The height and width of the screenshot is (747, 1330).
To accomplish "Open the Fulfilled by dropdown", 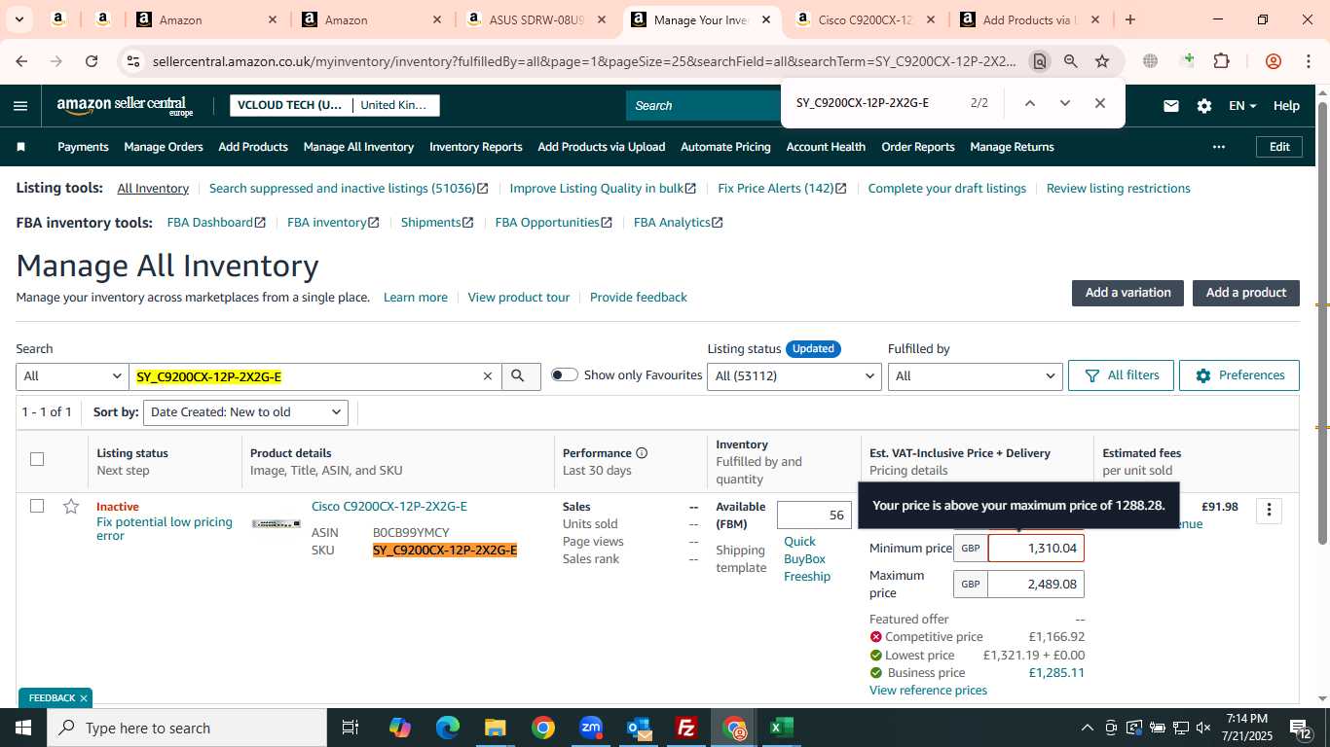I will tap(975, 376).
